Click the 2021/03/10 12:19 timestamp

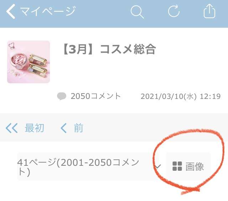tap(181, 96)
